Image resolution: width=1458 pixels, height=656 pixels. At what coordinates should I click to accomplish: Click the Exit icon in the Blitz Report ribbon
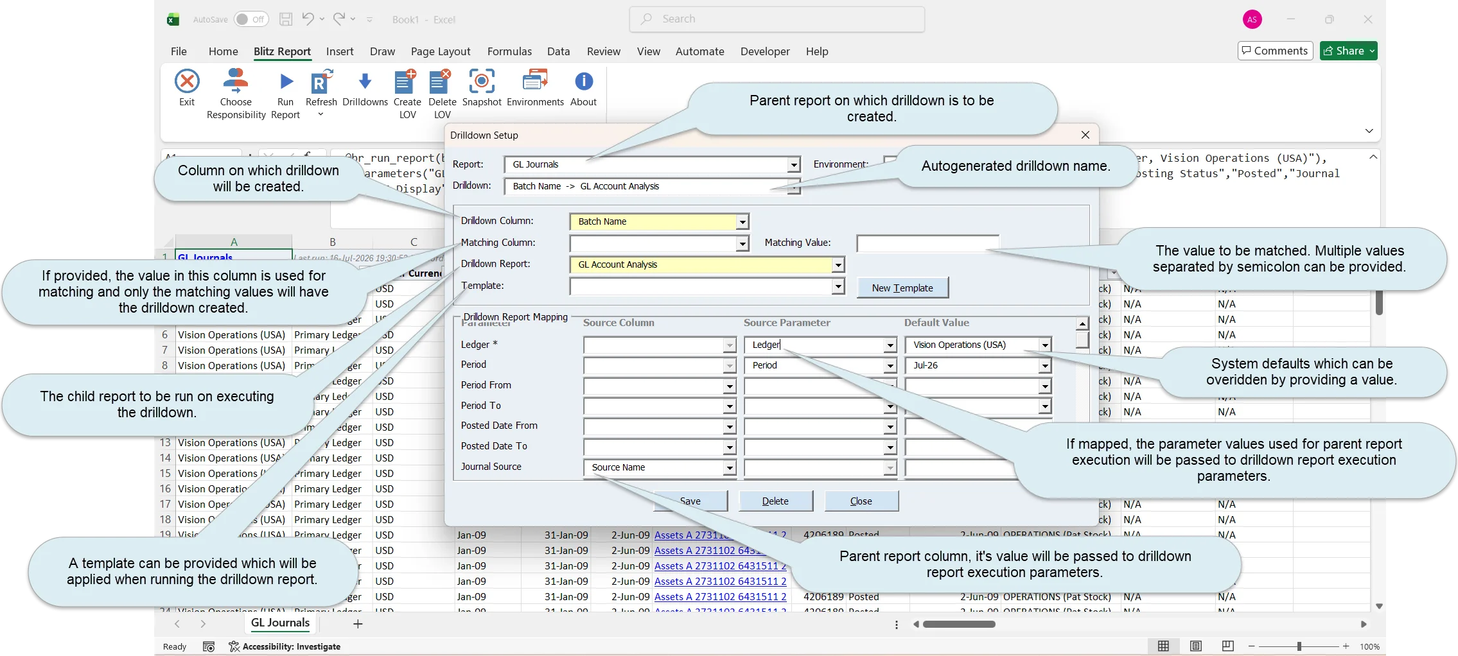187,82
